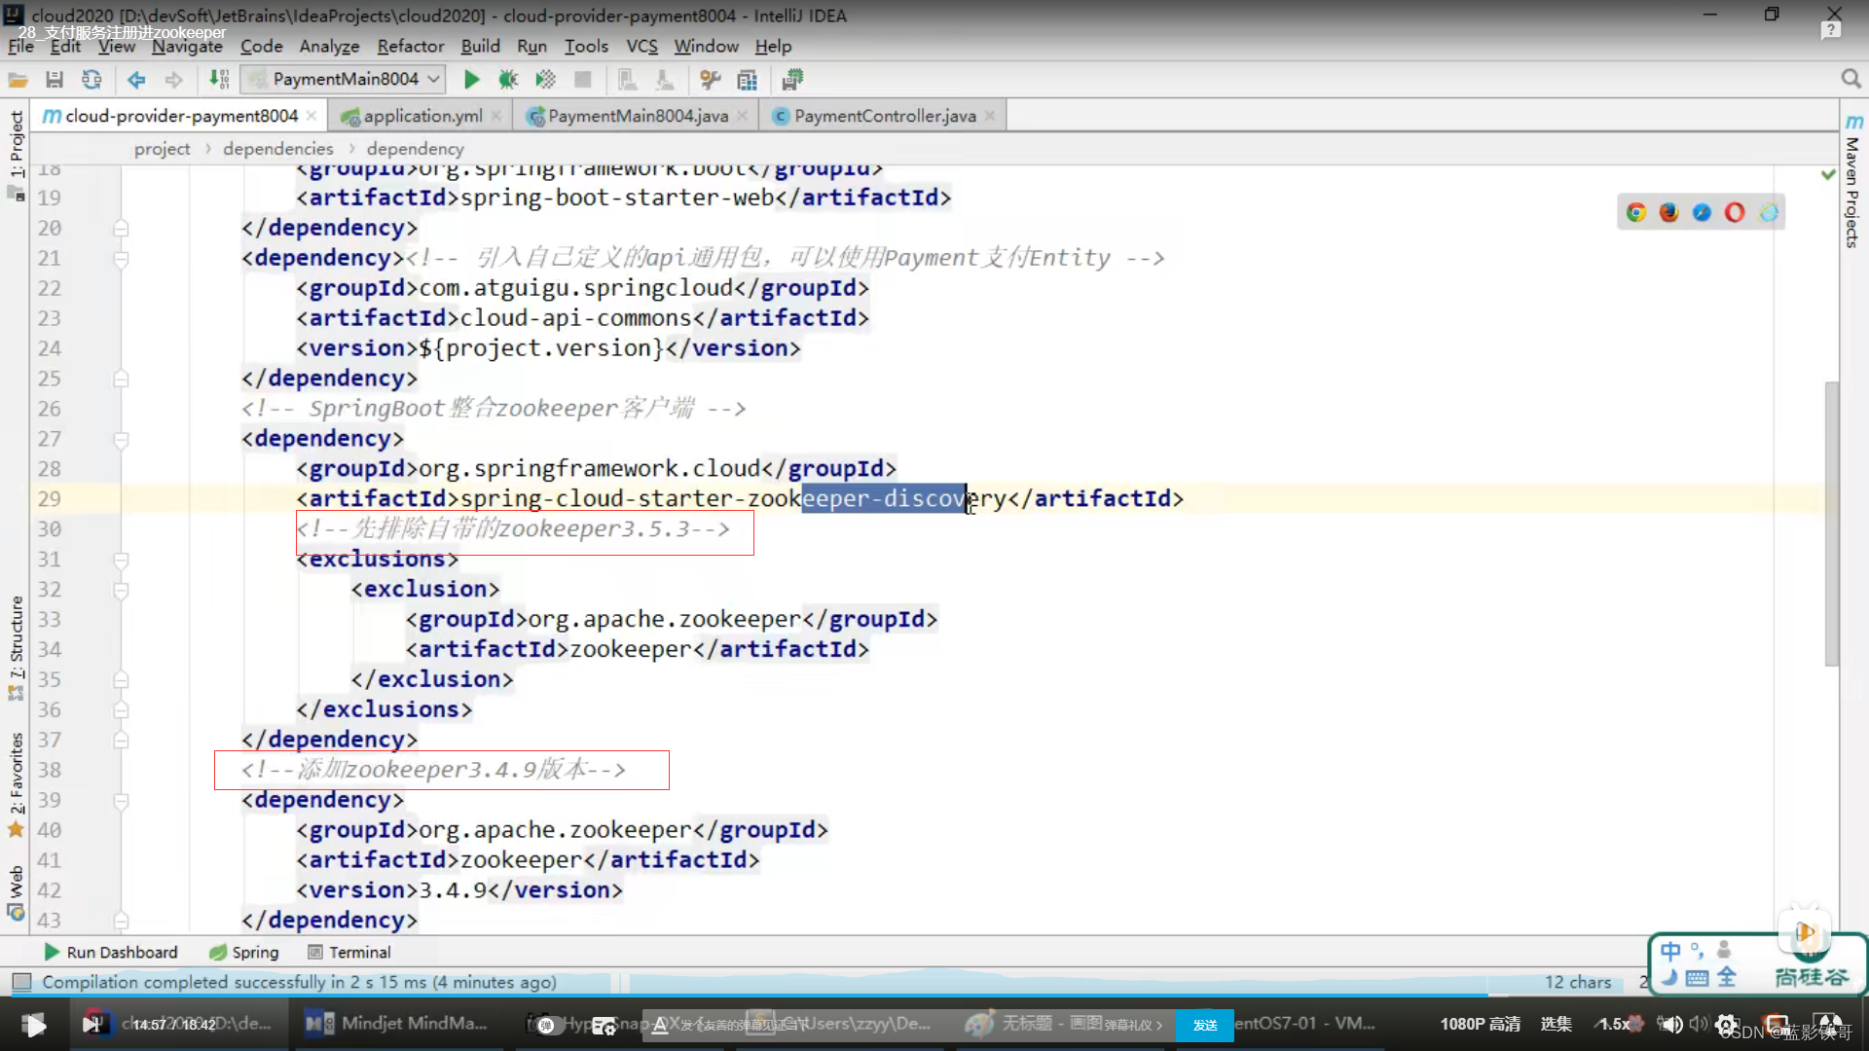Viewport: 1869px width, 1051px height.
Task: Collapse the dependency fold at line 27
Action: tap(121, 440)
